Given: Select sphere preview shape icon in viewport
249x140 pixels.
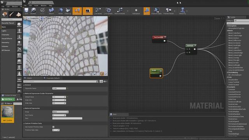Looking at the screenshot, I should (x=95, y=73).
